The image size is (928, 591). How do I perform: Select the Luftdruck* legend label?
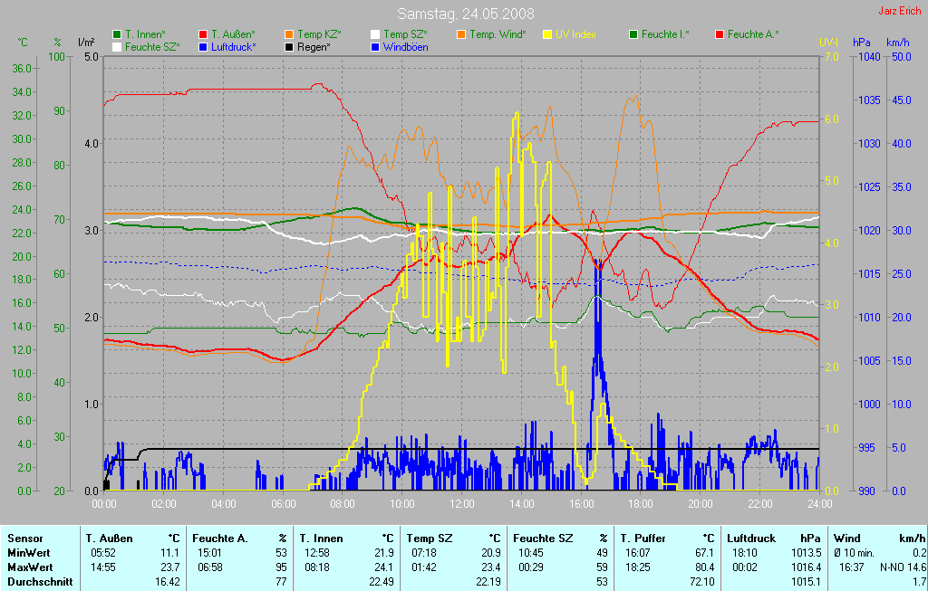point(234,47)
